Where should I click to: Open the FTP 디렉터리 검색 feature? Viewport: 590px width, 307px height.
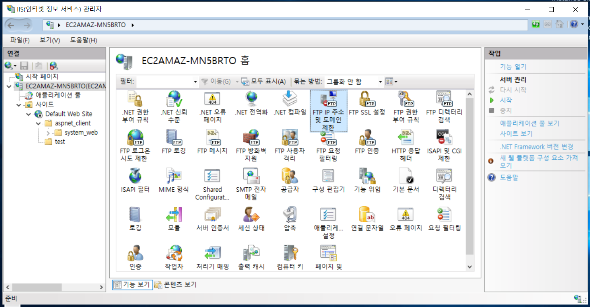click(x=444, y=107)
